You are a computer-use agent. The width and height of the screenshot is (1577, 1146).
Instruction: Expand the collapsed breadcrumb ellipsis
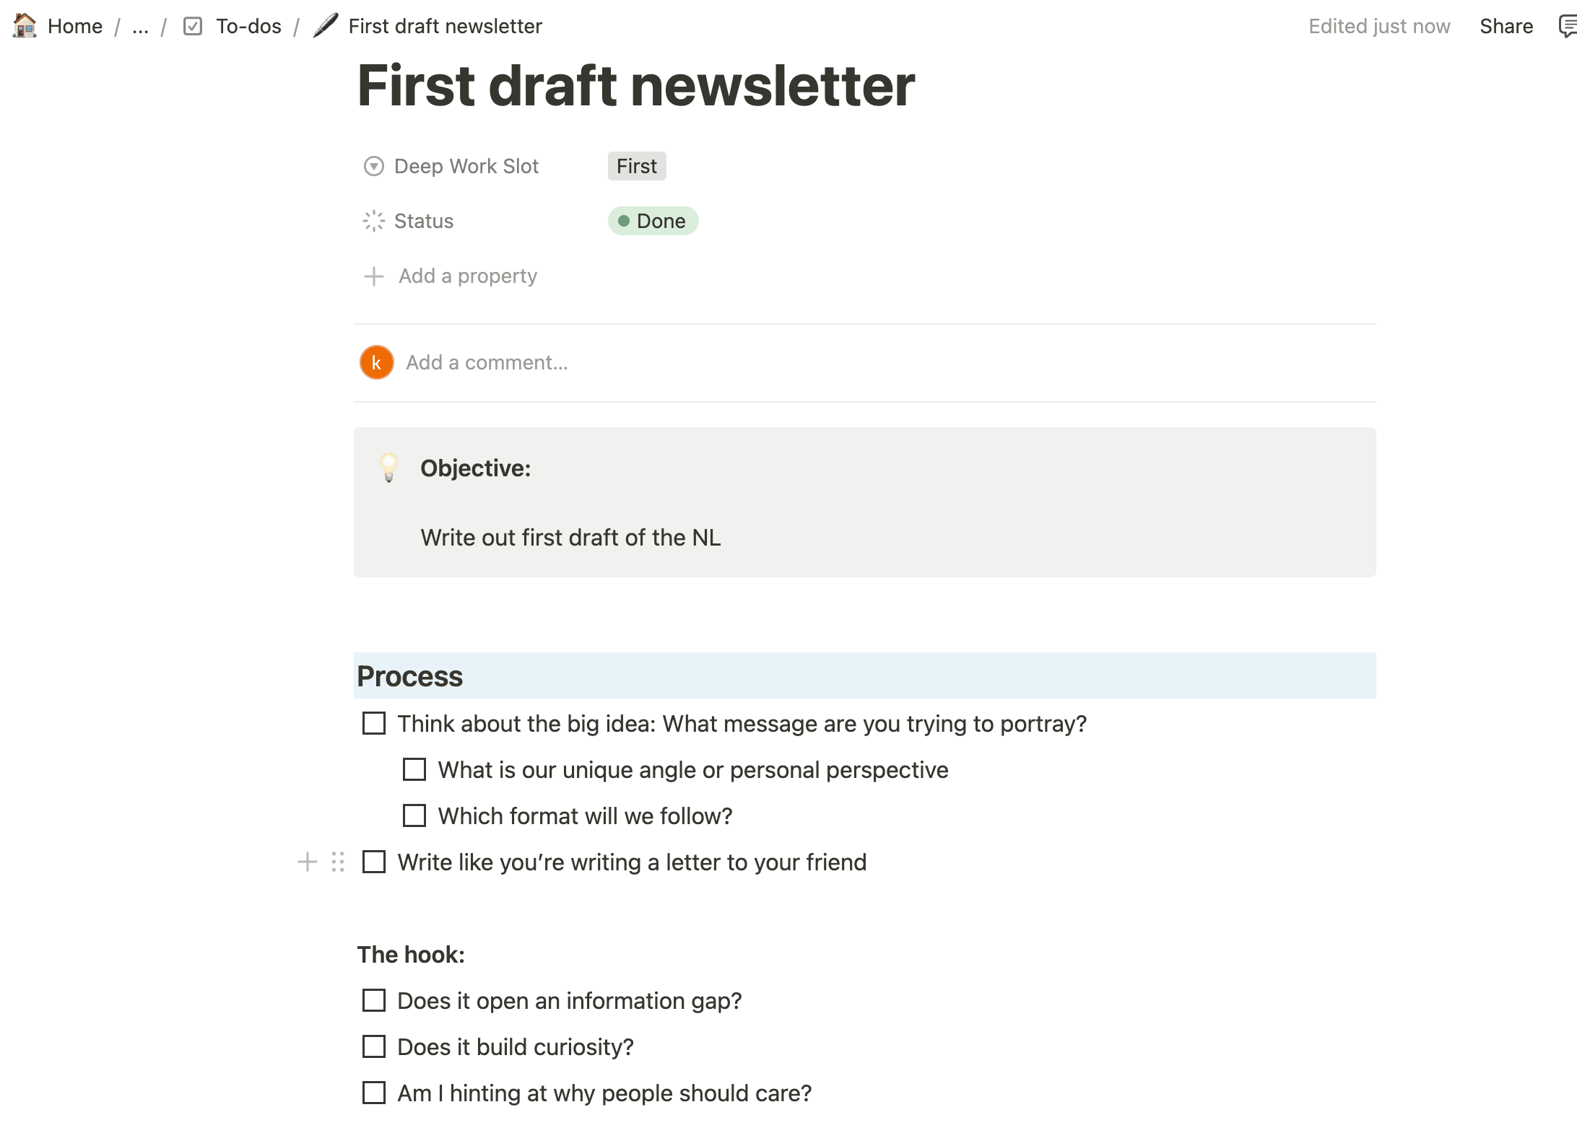tap(141, 27)
